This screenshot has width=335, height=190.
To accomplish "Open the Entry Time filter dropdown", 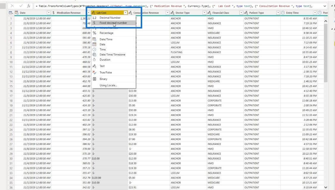I will (315, 13).
